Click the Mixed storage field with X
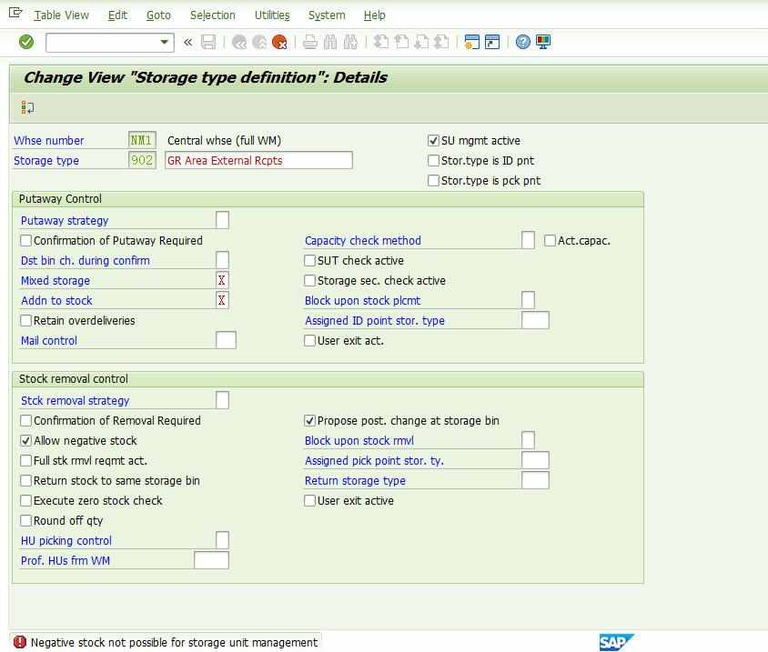The height and width of the screenshot is (652, 768). point(222,280)
